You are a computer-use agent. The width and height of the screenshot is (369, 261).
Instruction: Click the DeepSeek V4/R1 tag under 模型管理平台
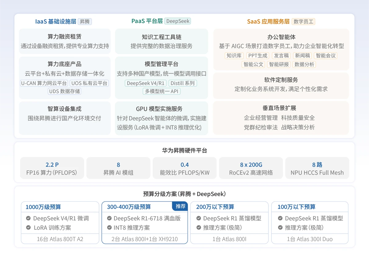pos(146,83)
